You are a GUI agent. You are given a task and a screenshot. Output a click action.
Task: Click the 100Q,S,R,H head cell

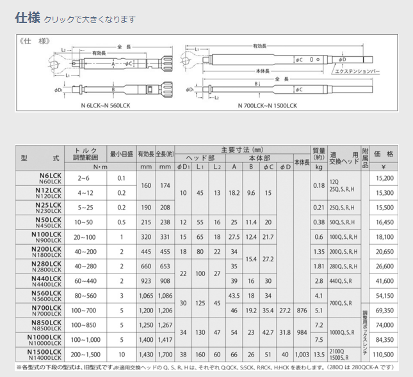(x=344, y=238)
